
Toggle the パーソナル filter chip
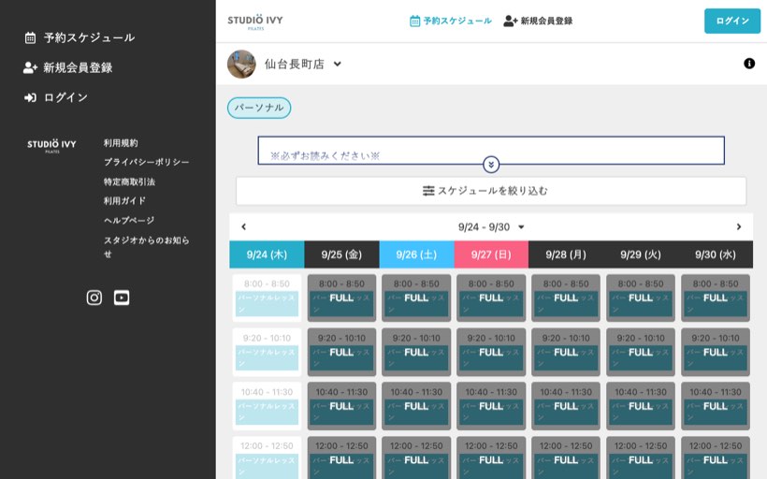pyautogui.click(x=259, y=108)
